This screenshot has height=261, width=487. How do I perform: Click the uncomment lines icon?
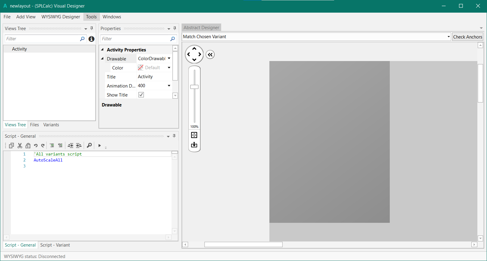point(60,146)
